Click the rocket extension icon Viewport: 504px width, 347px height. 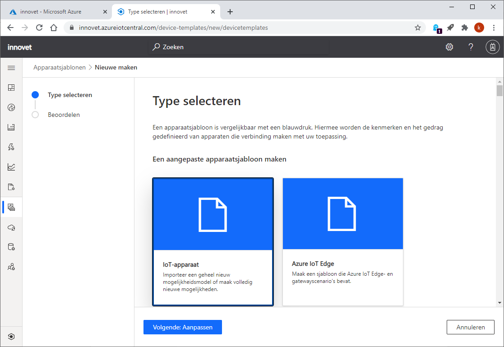point(450,28)
